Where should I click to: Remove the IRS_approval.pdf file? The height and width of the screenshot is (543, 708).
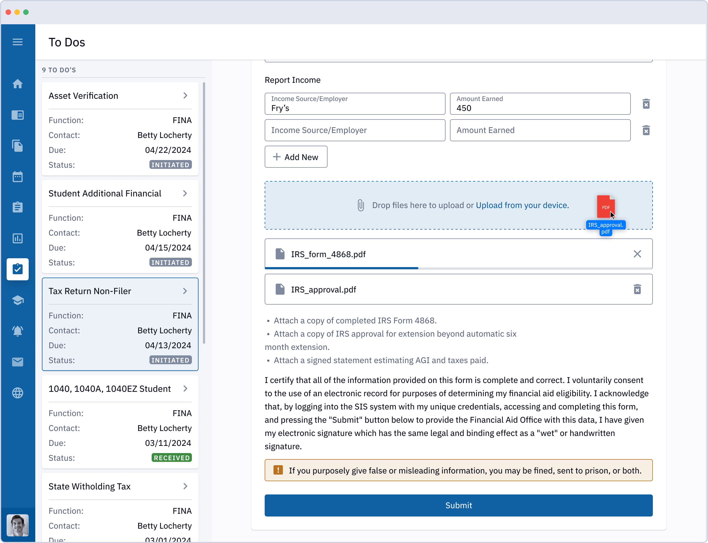click(x=637, y=289)
